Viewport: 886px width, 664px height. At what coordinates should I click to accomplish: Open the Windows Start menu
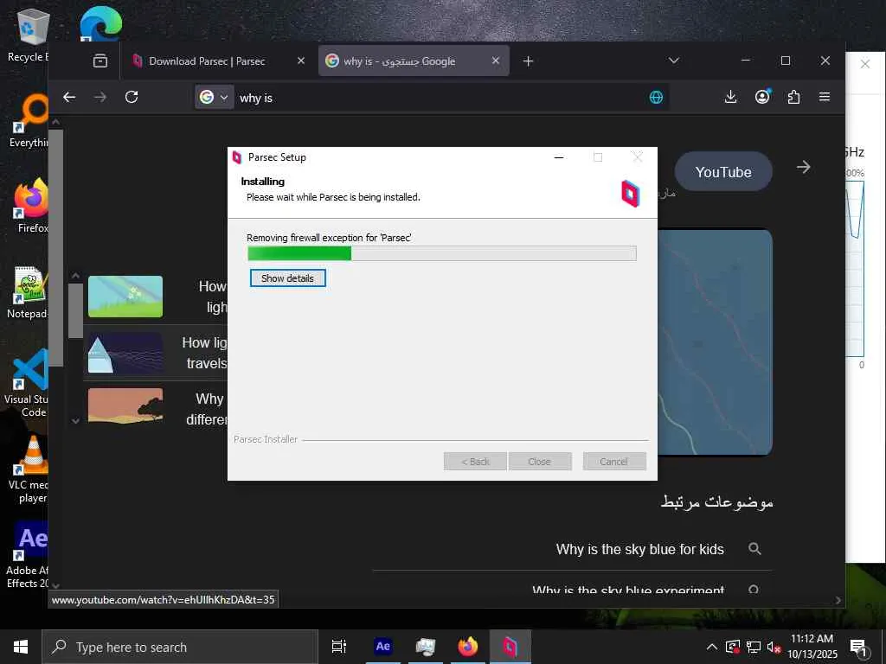click(21, 647)
